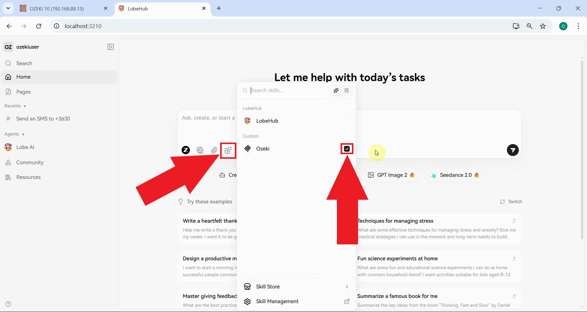Screen dimensions: 587x312
Task: Switch to the LobeHub browser tab
Action: pos(162,9)
